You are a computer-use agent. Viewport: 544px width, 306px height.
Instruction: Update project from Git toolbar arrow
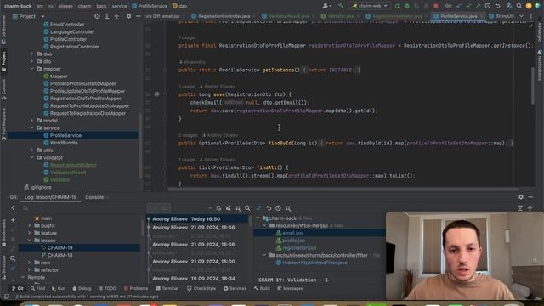coord(459,6)
